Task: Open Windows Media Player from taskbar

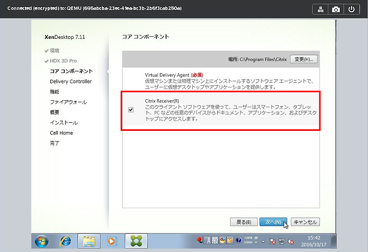Action: coord(112,241)
